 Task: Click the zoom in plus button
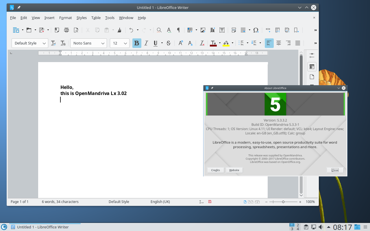300,202
